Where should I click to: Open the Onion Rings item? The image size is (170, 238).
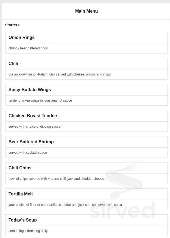tap(22, 37)
